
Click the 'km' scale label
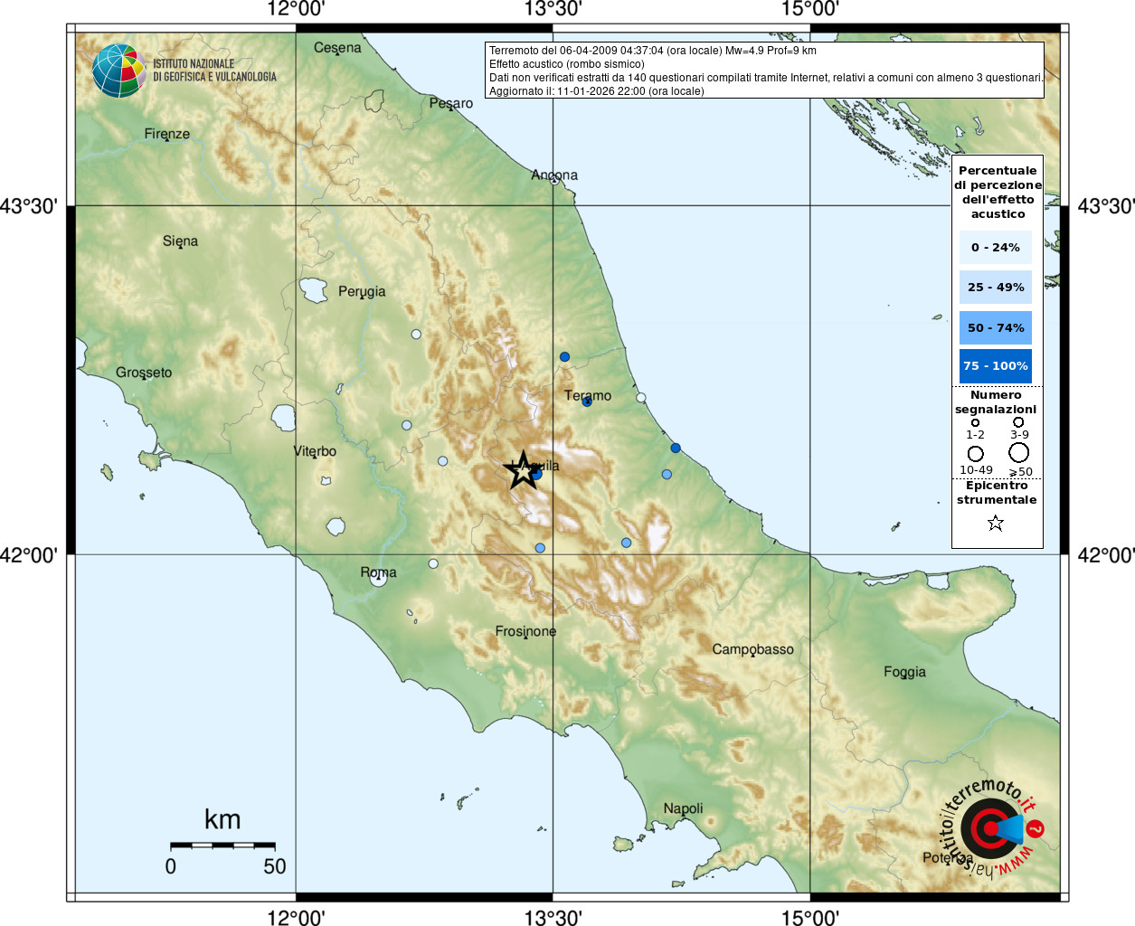tap(222, 819)
